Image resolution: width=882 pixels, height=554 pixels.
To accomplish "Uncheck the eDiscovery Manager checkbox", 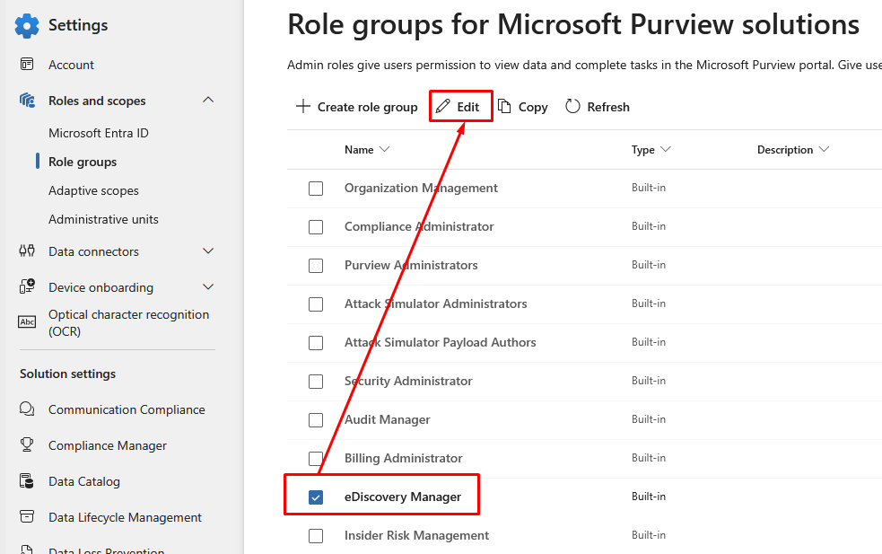I will click(x=316, y=497).
